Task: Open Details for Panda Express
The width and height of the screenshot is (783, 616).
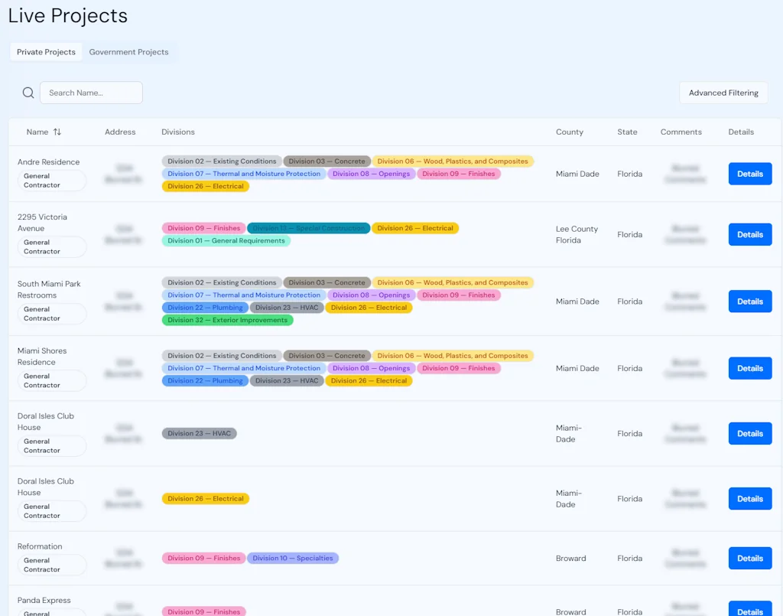Action: coord(749,611)
